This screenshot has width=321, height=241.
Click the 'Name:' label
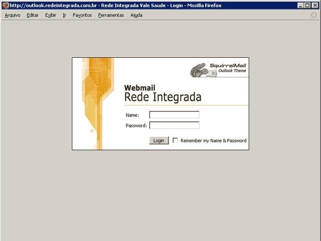[x=132, y=115]
